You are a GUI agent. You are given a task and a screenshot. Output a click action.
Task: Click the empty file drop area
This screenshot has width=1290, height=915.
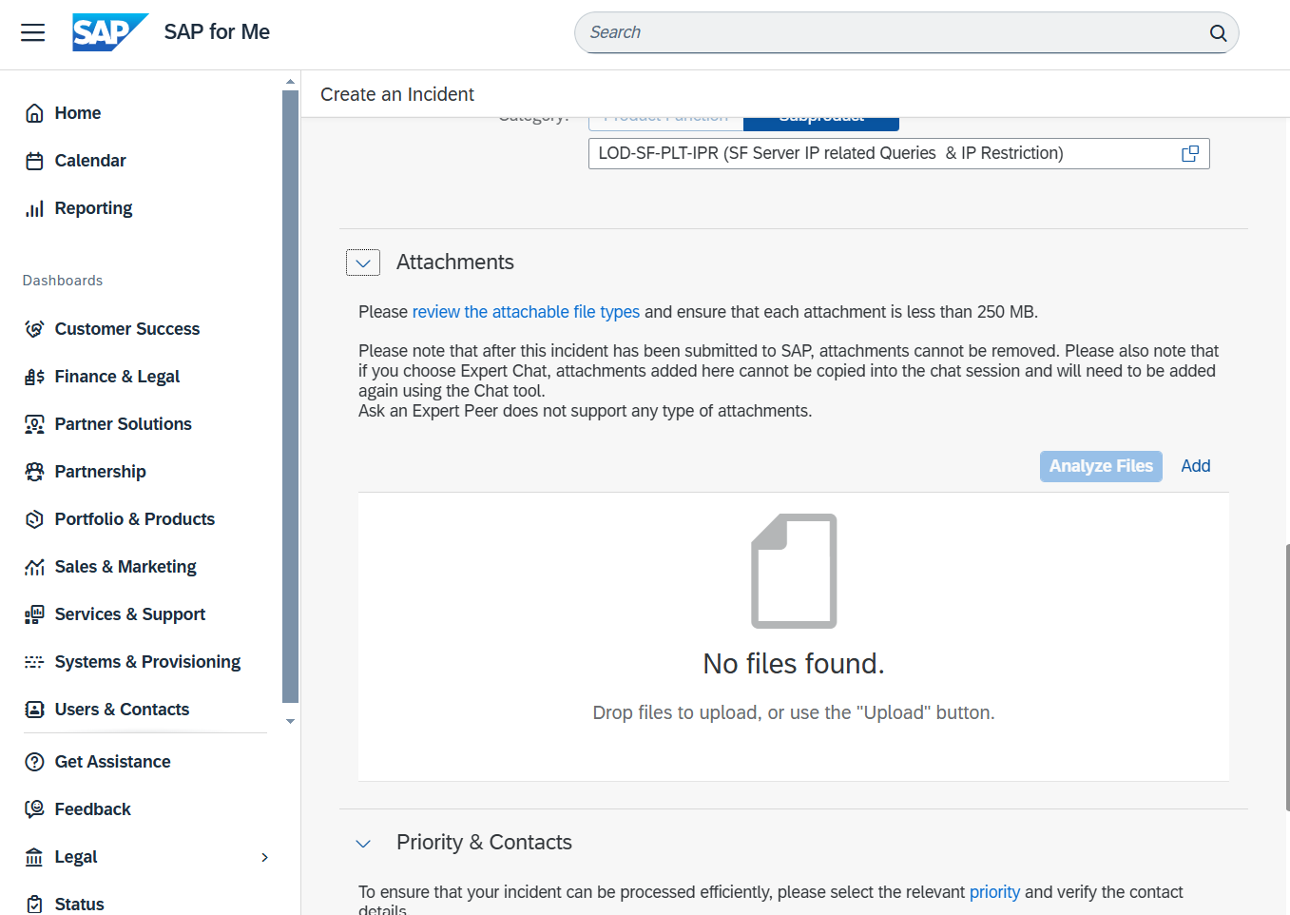coord(794,636)
